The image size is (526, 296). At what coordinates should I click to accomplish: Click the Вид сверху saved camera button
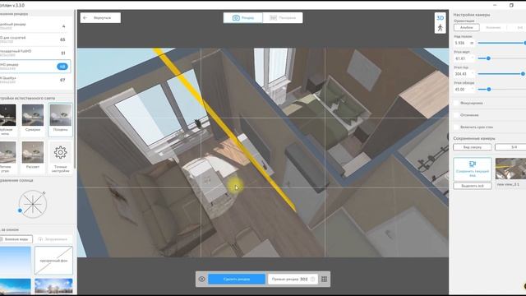pos(473,147)
